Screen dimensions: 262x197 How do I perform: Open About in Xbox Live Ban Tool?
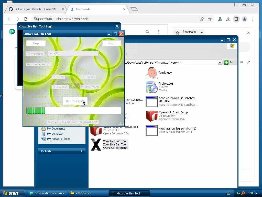112,43
